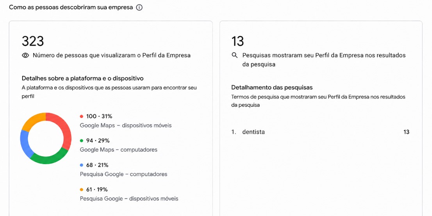Click the blue legend dot for 68 · 21%

pos(81,165)
